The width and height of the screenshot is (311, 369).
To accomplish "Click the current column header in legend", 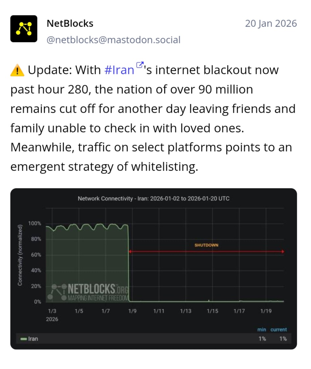I will [278, 330].
